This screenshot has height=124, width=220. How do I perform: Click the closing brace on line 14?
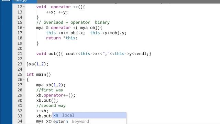(37, 17)
